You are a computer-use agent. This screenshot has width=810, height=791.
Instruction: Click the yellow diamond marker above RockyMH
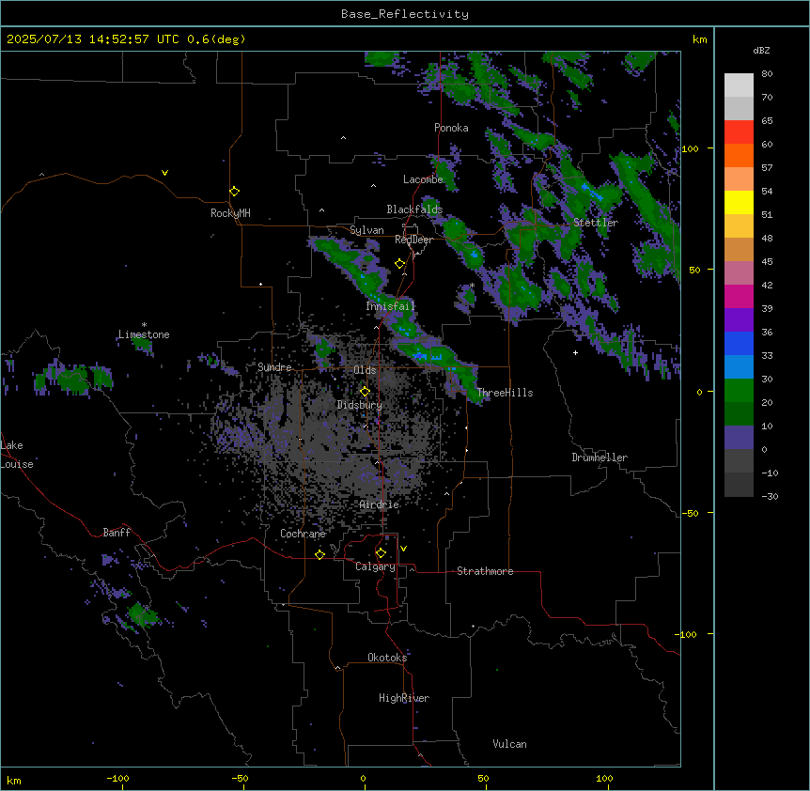click(234, 192)
